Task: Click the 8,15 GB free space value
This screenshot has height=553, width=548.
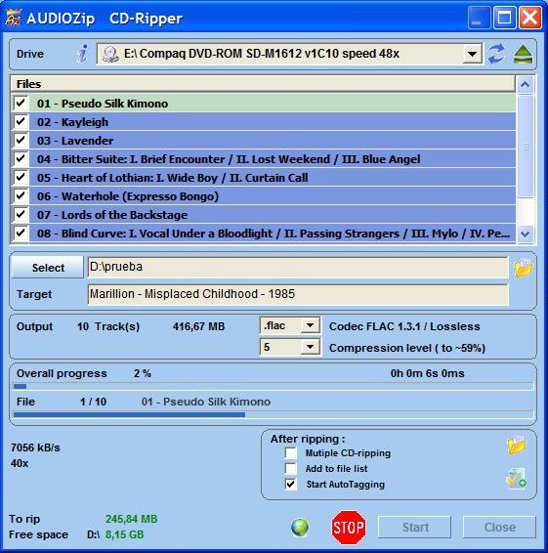Action: click(124, 534)
